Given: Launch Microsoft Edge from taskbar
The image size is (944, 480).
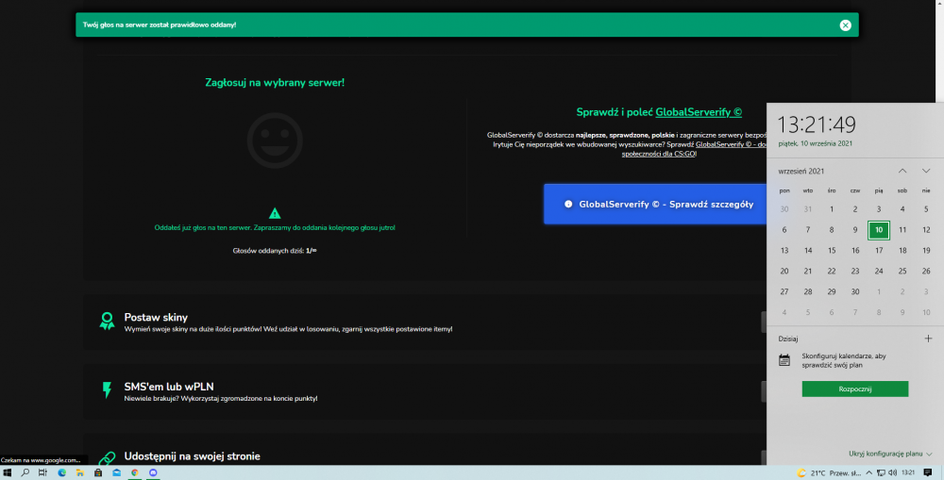Looking at the screenshot, I should (x=62, y=472).
